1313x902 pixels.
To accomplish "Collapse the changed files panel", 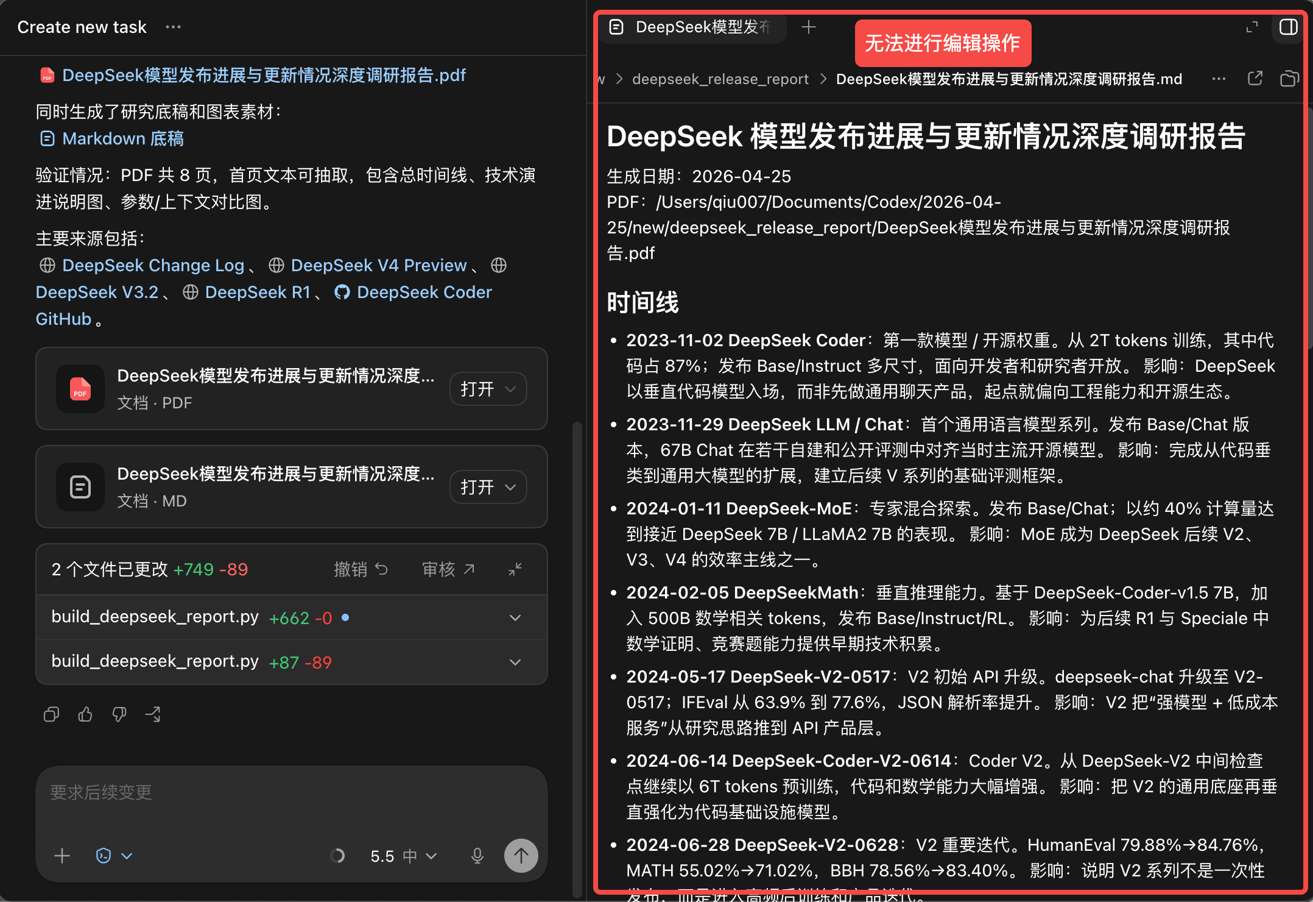I will click(x=515, y=569).
